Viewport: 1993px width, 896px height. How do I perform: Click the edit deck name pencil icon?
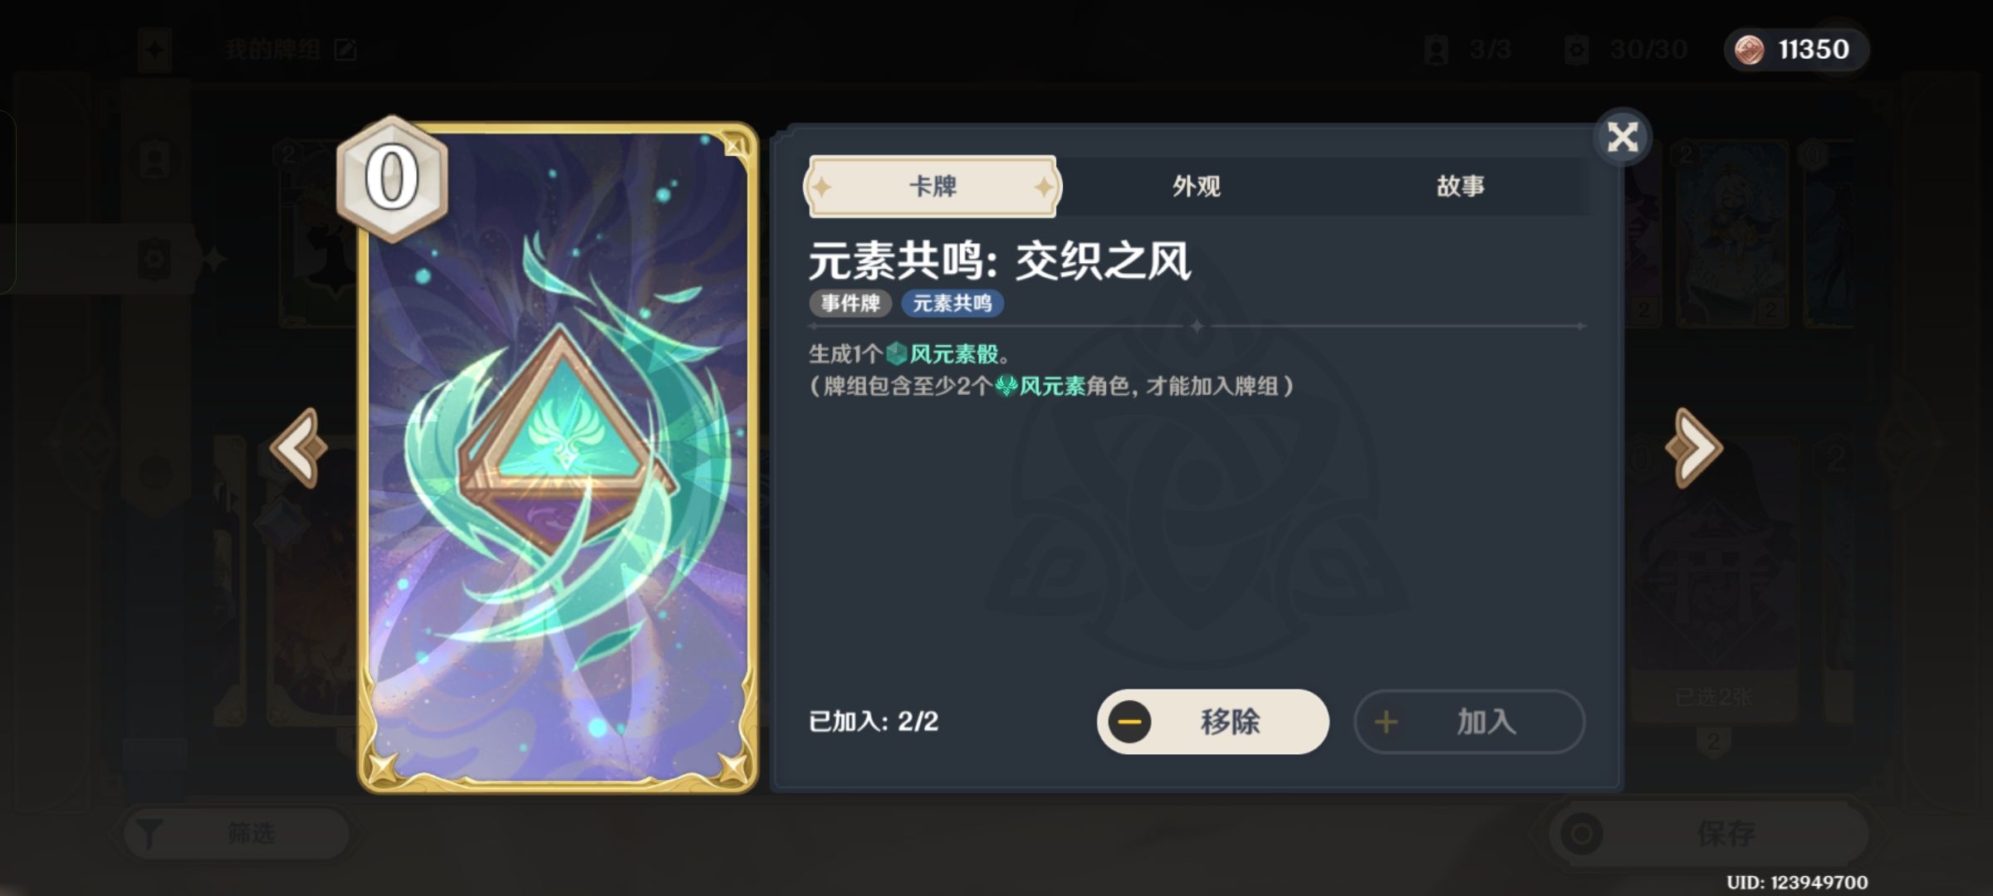click(345, 50)
